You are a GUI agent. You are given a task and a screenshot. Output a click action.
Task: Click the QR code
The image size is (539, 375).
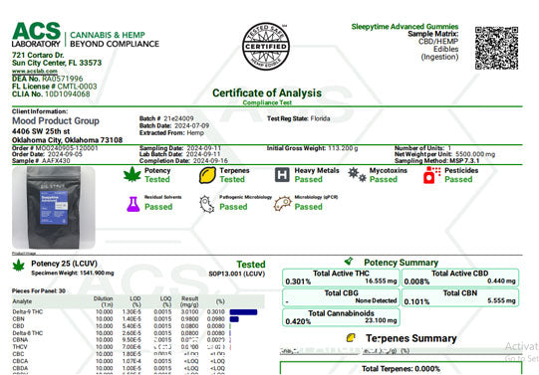coord(496,48)
